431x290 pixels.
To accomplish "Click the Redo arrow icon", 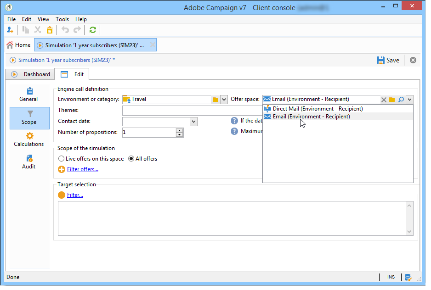I will click(77, 30).
